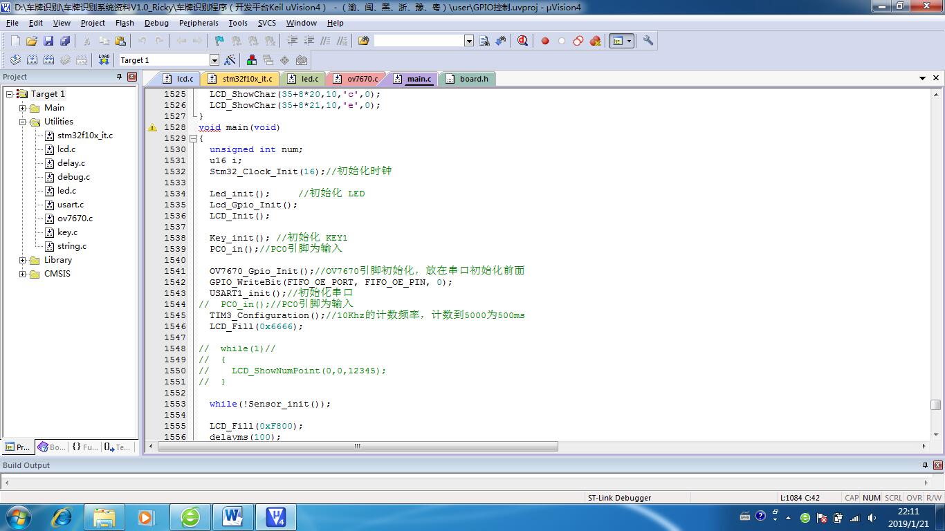This screenshot has width=945, height=531.
Task: Switch to the stm32f10x_it.c editor tab
Action: [x=241, y=79]
